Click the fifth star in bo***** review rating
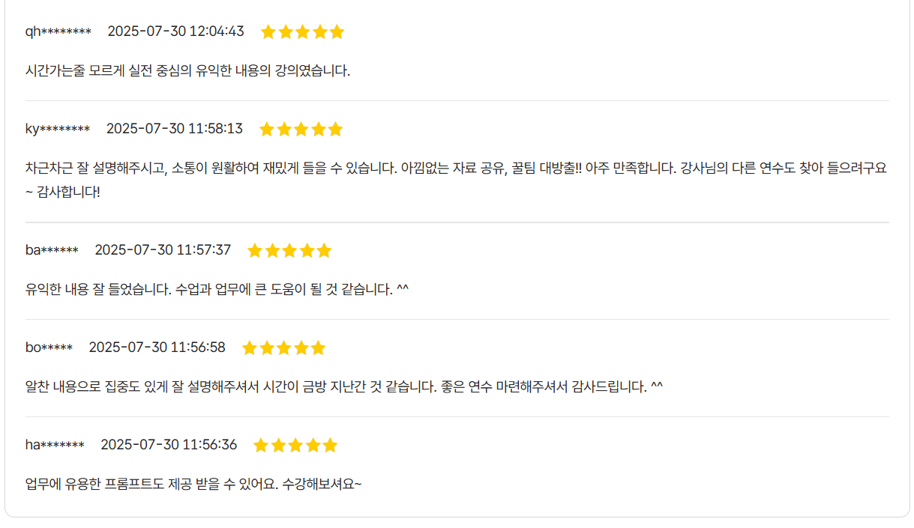Viewport: 914px width, 528px height. 319,348
